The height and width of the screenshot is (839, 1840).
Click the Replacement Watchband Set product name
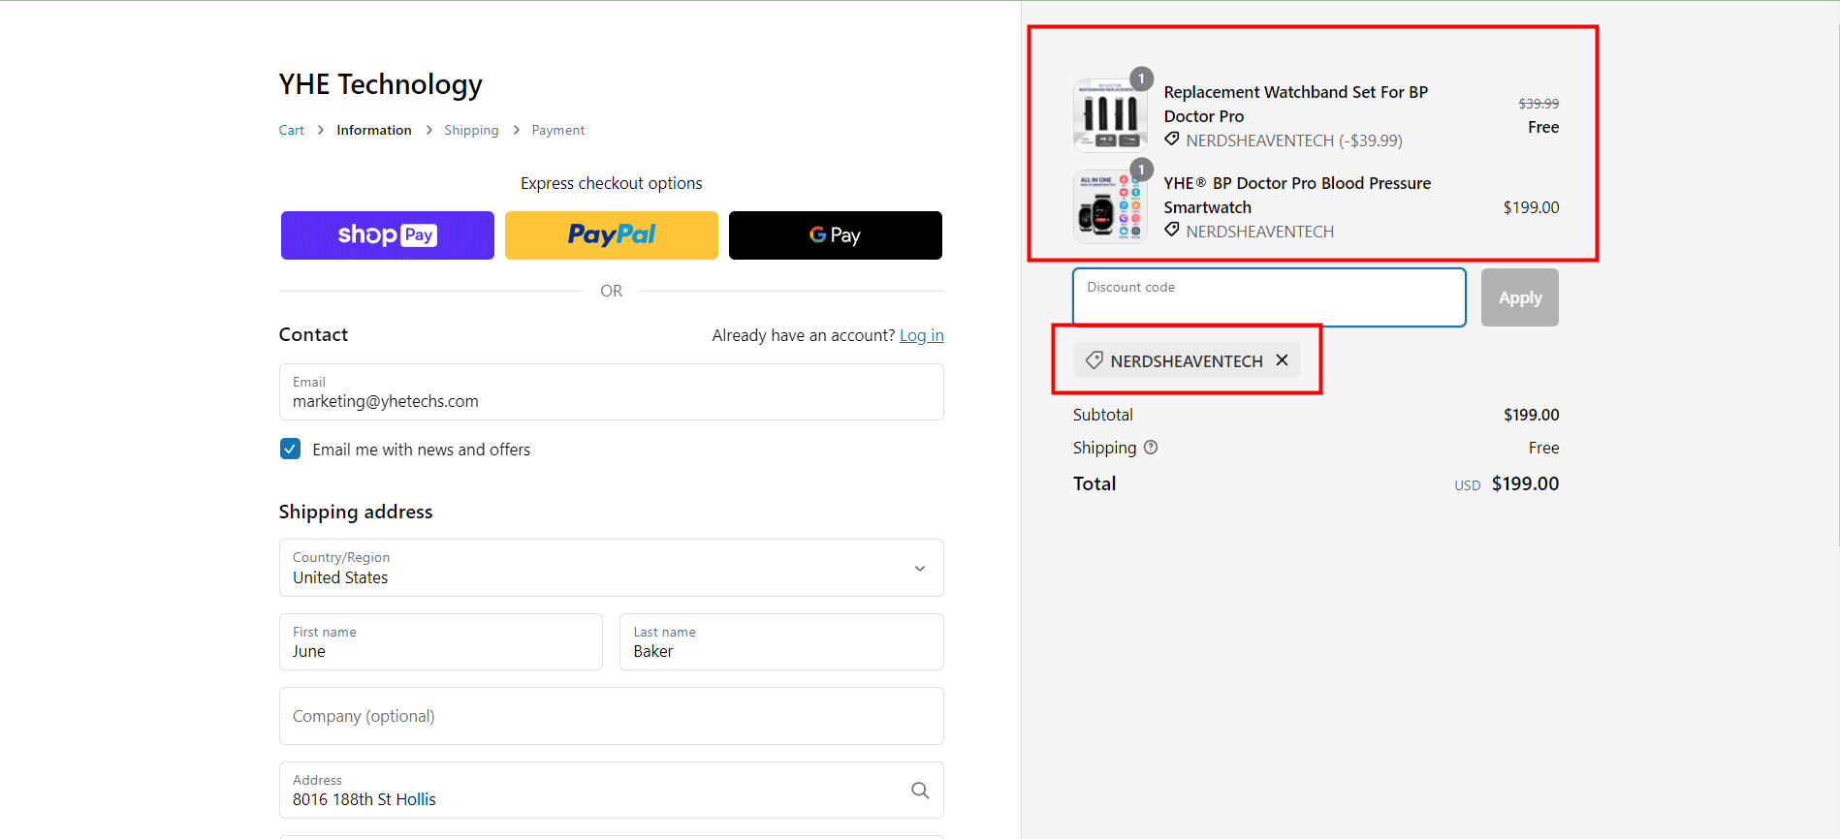tap(1296, 104)
